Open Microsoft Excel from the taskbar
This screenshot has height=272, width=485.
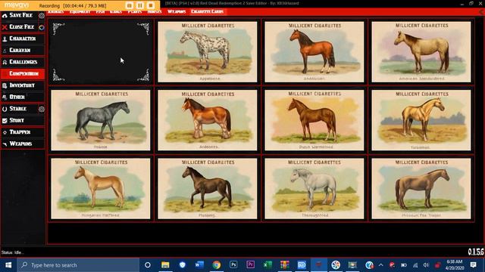(268, 265)
